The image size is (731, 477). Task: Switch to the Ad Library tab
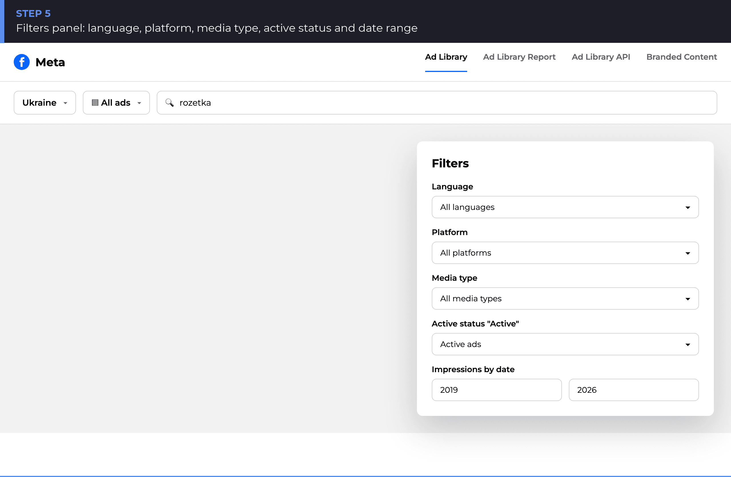446,57
